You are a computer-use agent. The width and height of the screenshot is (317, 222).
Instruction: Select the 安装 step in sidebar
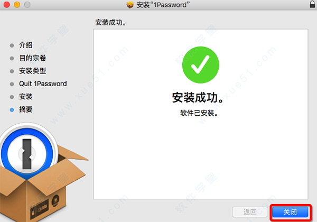coord(26,97)
